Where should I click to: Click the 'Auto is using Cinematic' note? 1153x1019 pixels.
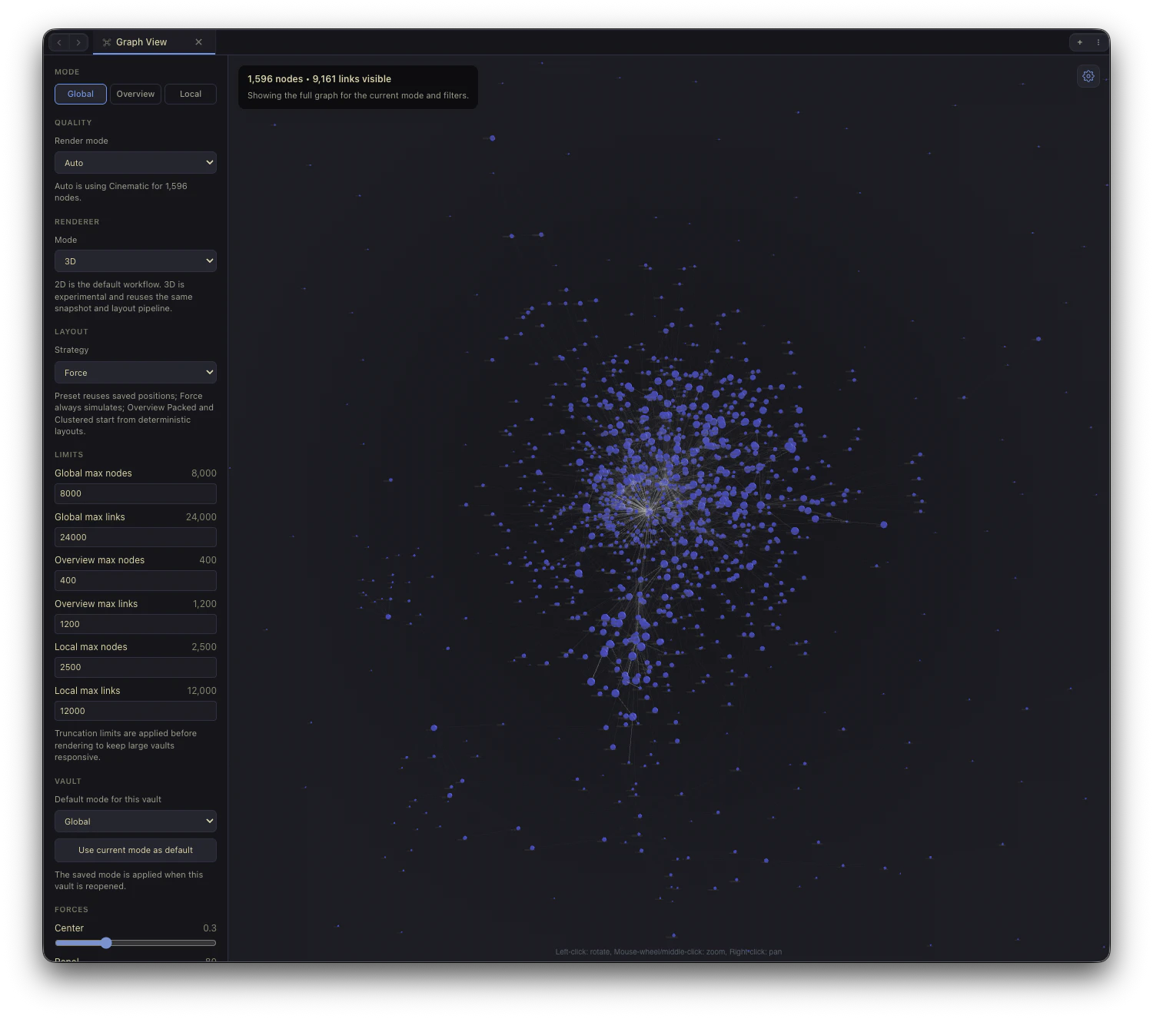click(x=121, y=192)
